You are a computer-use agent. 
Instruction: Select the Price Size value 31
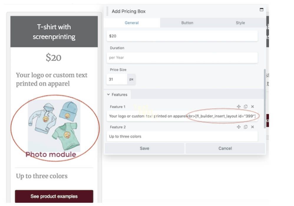(x=117, y=79)
